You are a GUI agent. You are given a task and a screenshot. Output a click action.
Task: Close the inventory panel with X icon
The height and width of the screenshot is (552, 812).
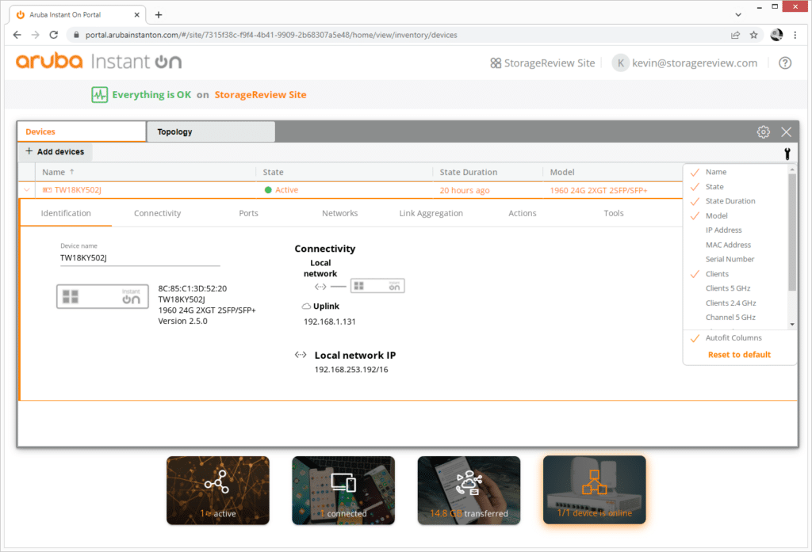click(x=786, y=132)
